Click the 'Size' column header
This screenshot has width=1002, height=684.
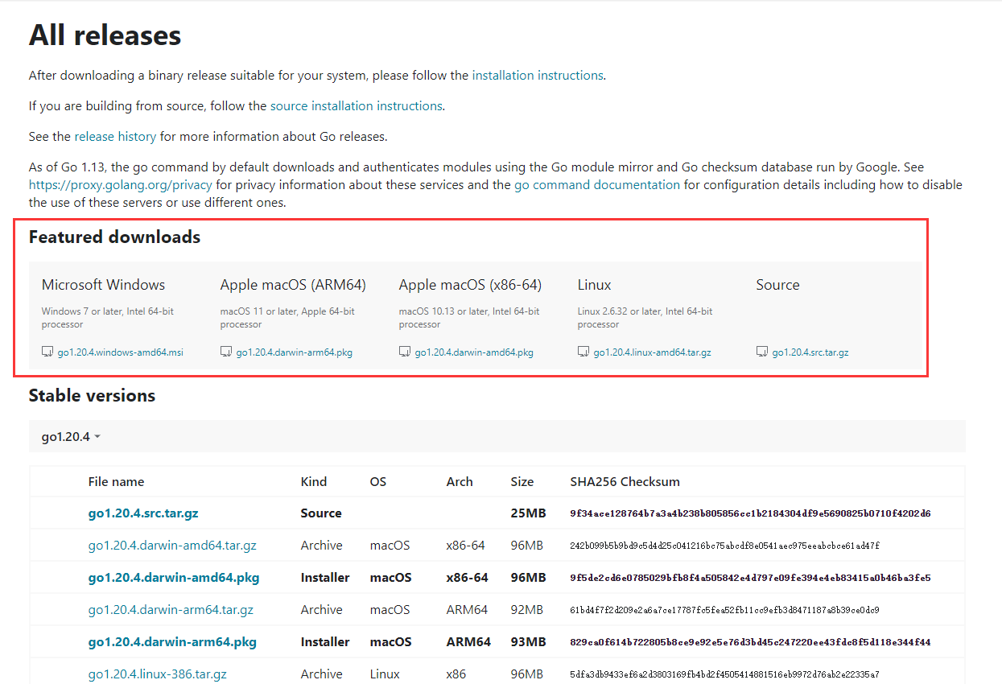point(522,481)
